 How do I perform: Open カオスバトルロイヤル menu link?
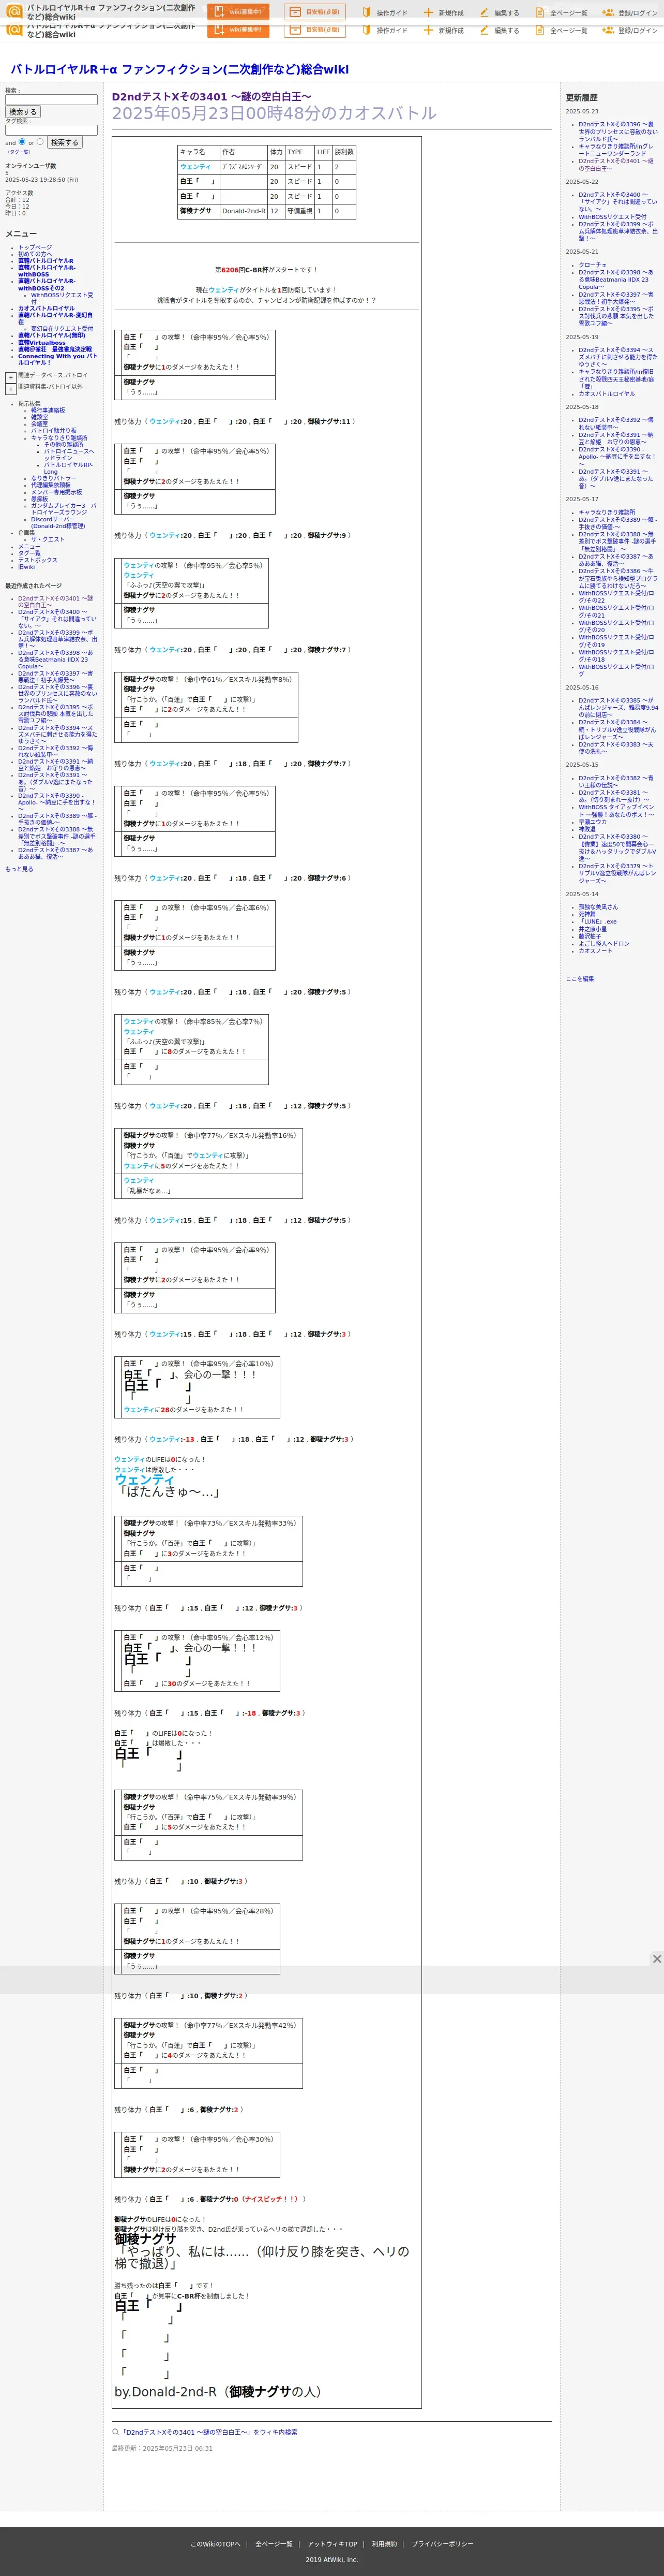point(46,308)
